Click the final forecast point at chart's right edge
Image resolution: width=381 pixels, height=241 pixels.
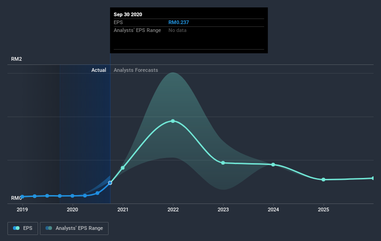373,178
